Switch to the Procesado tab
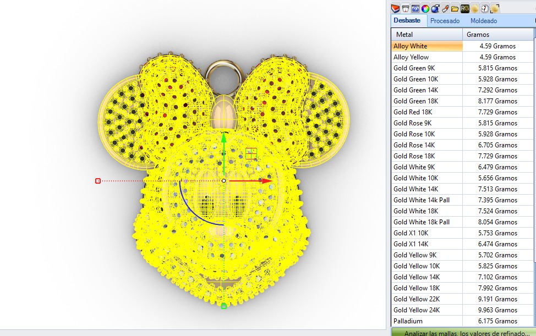The height and width of the screenshot is (336, 536). (x=445, y=21)
